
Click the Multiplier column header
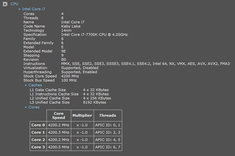click(x=82, y=115)
